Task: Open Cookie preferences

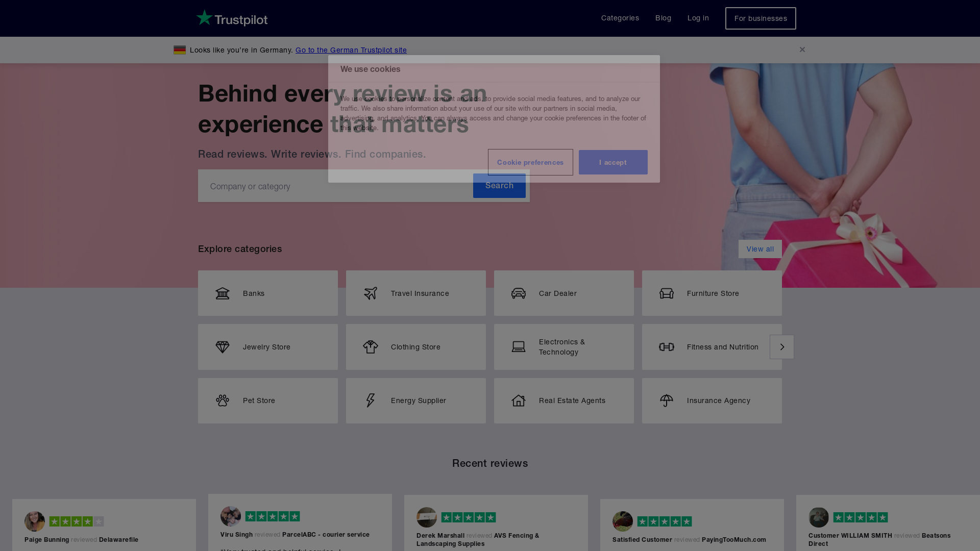Action: [530, 162]
